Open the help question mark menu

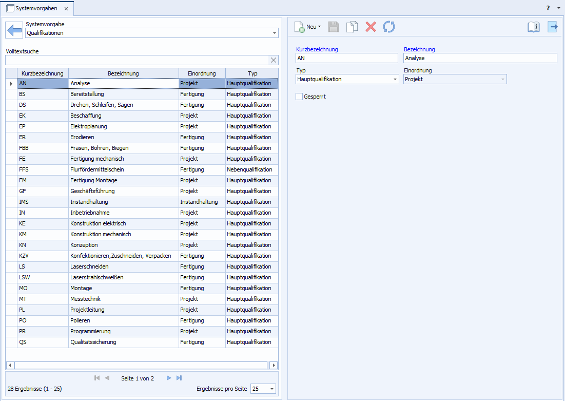[548, 8]
